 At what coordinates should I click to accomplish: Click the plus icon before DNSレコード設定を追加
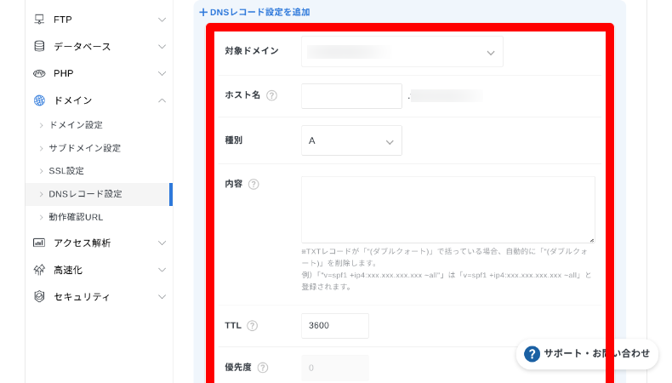pyautogui.click(x=203, y=13)
